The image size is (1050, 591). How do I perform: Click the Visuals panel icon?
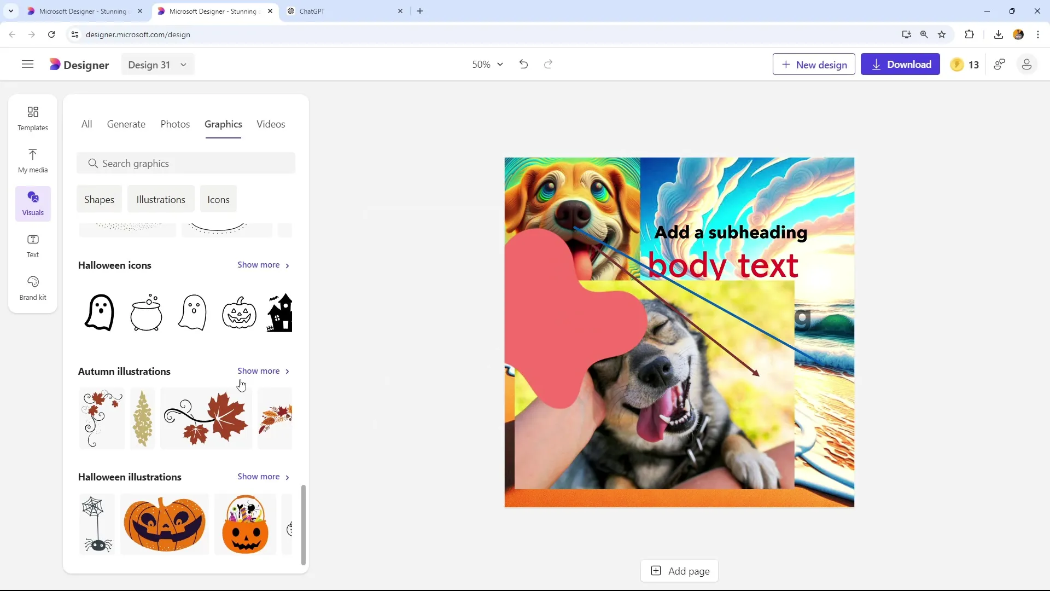(32, 203)
